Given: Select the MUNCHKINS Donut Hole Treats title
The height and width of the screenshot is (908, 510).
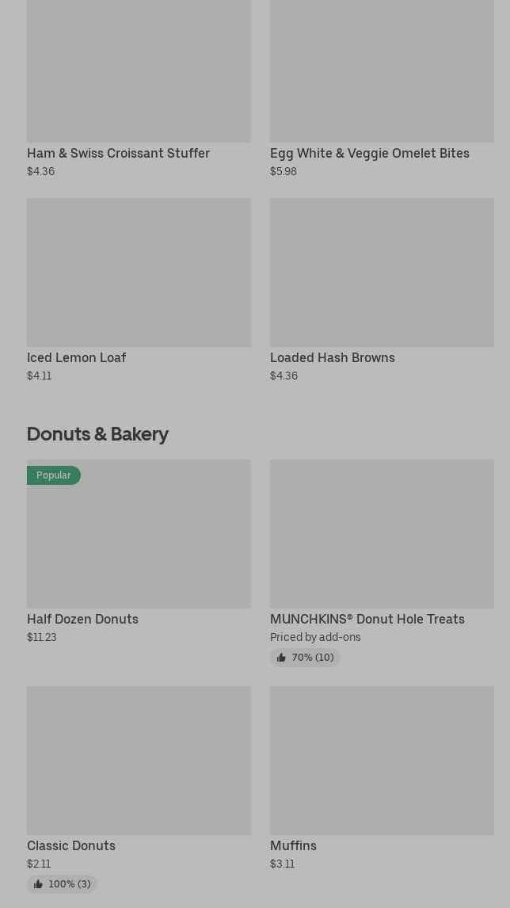Looking at the screenshot, I should [367, 619].
